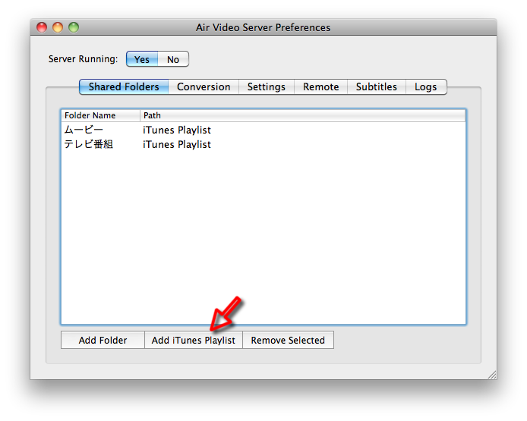
Task: Open the Subtitles tab
Action: pyautogui.click(x=377, y=87)
